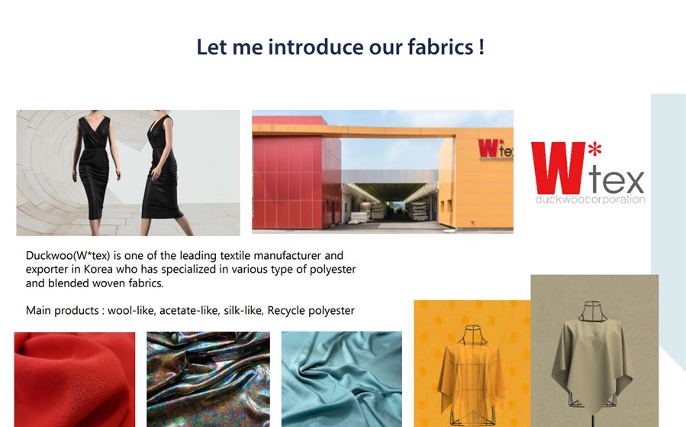
Task: Select the teal blue fabric image
Action: click(x=342, y=380)
